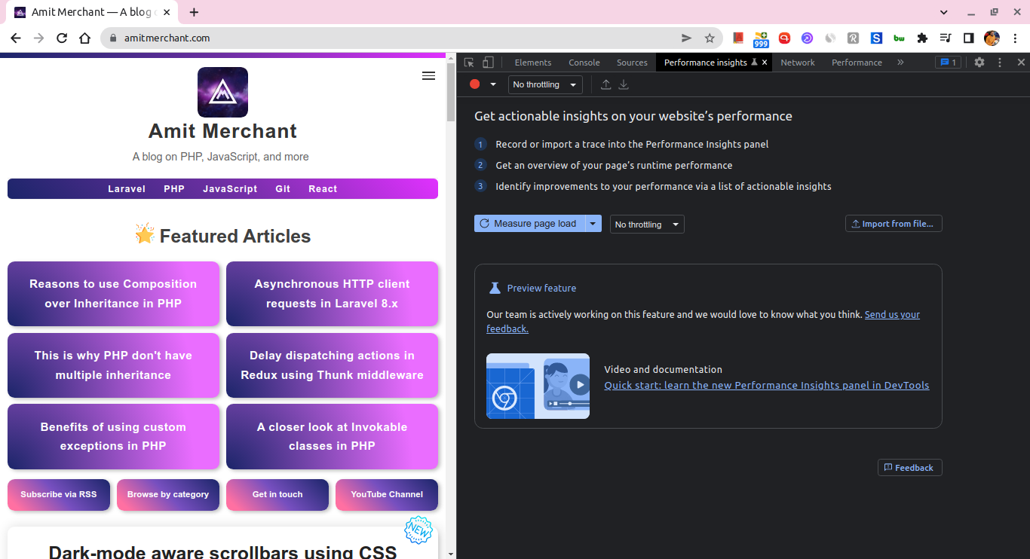Open A closer look at Invokable classes article
1030x559 pixels.
332,437
